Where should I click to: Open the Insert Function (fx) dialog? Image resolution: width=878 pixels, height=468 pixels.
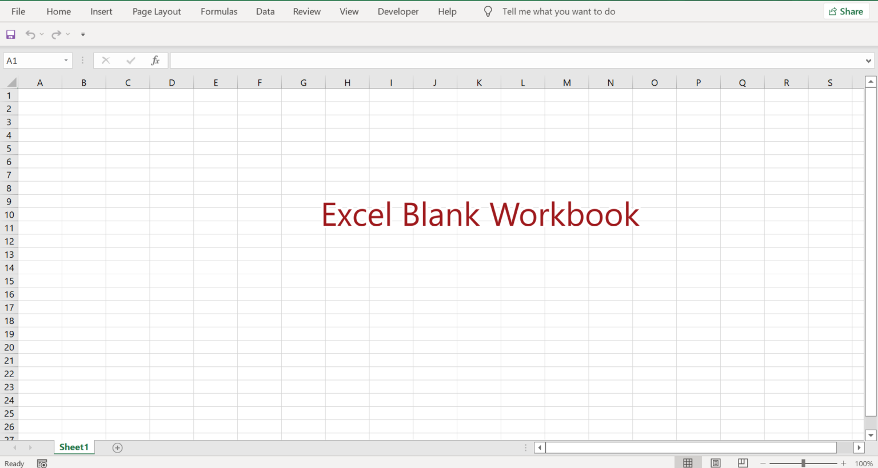point(155,60)
